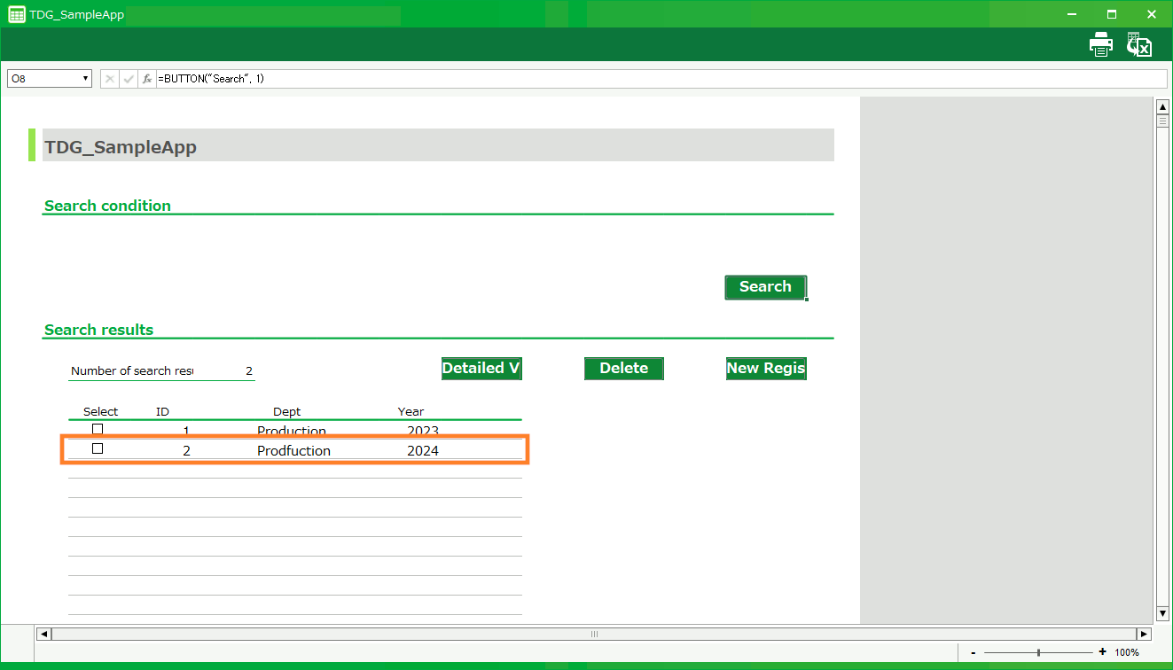The image size is (1173, 670).
Task: Click the TDG_SampleApp spreadsheet icon in title bar
Action: click(x=16, y=14)
